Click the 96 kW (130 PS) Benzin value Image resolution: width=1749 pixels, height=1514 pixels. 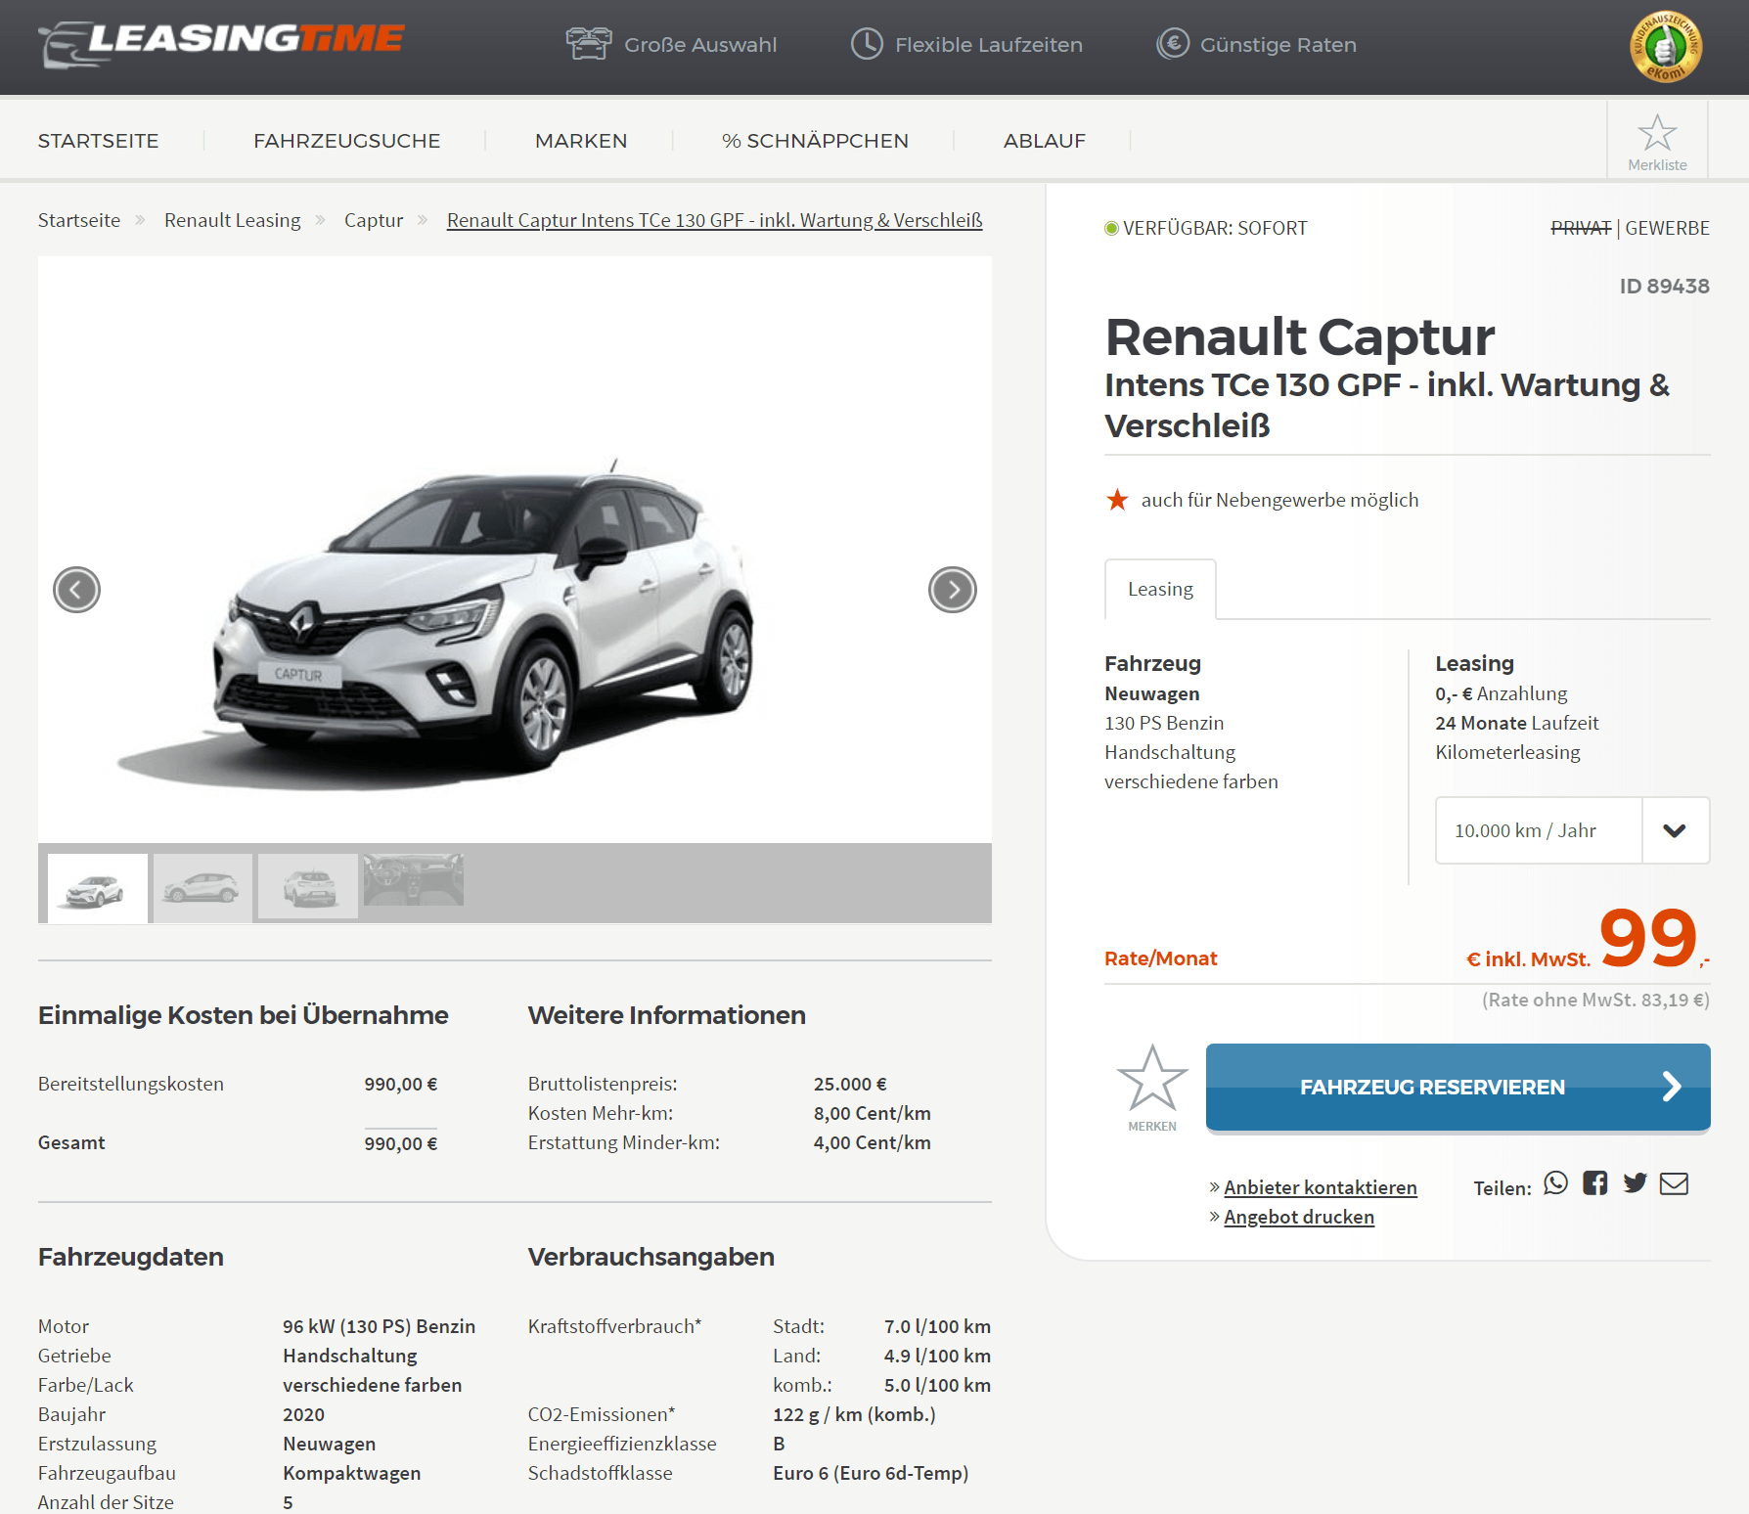point(380,1326)
